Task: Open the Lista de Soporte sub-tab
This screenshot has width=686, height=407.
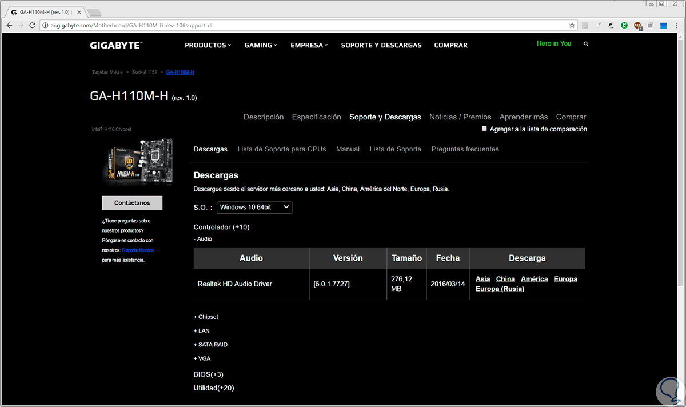Action: pyautogui.click(x=396, y=149)
